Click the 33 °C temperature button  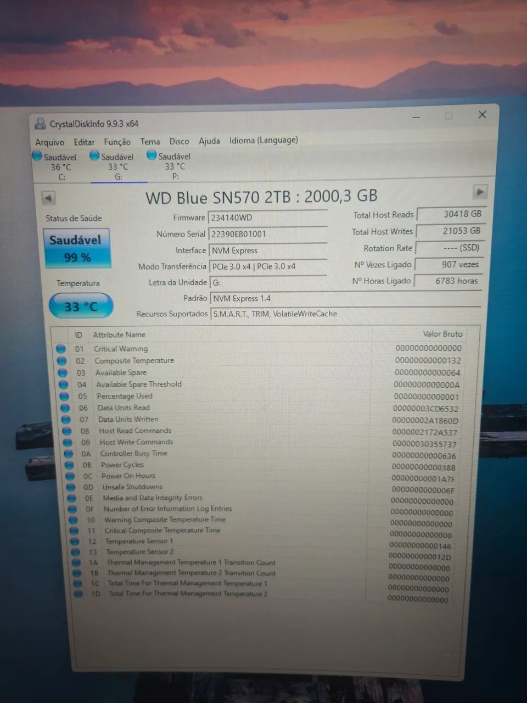click(x=81, y=306)
